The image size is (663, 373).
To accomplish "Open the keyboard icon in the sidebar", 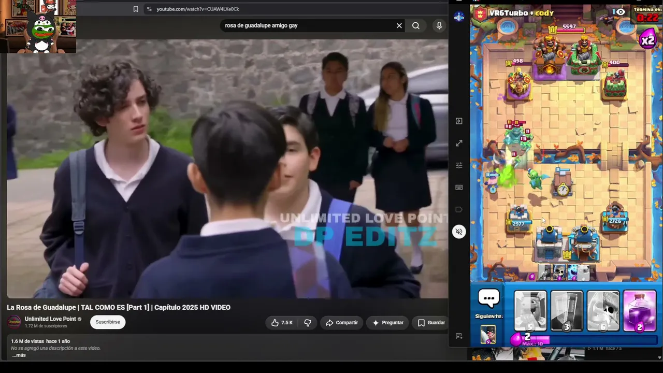I will point(459,187).
